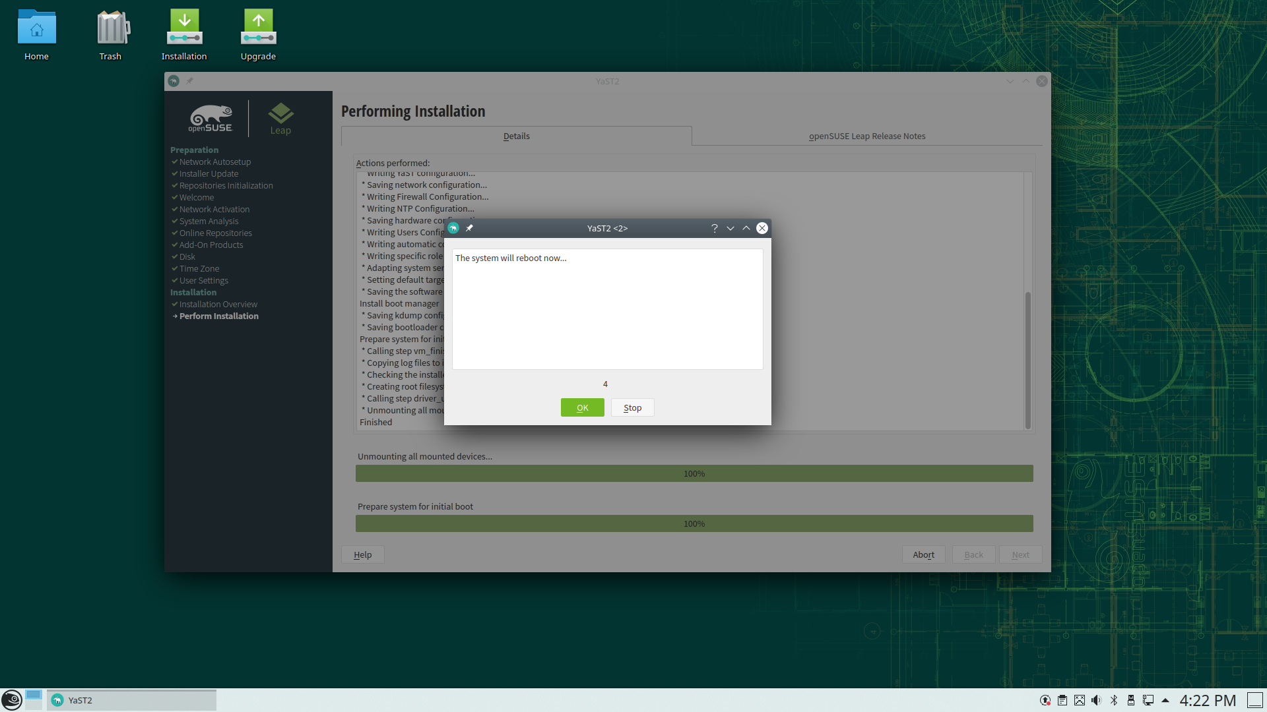Click the software updates tray icon
The width and height of the screenshot is (1267, 712).
click(x=1045, y=700)
